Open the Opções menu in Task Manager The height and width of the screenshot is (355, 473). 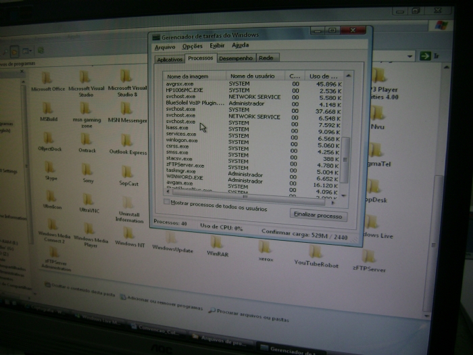(x=192, y=46)
